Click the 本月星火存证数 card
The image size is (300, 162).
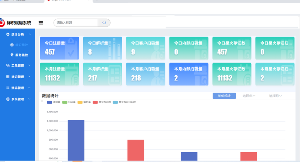click(x=232, y=74)
